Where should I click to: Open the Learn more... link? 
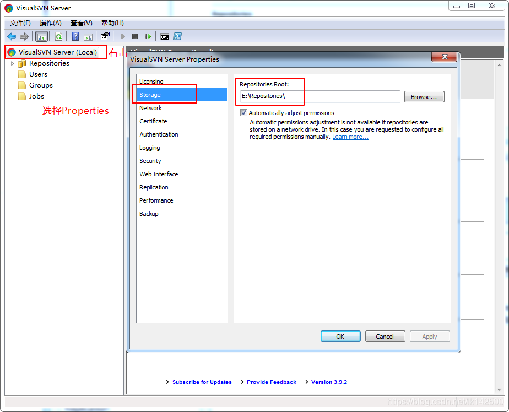[350, 137]
